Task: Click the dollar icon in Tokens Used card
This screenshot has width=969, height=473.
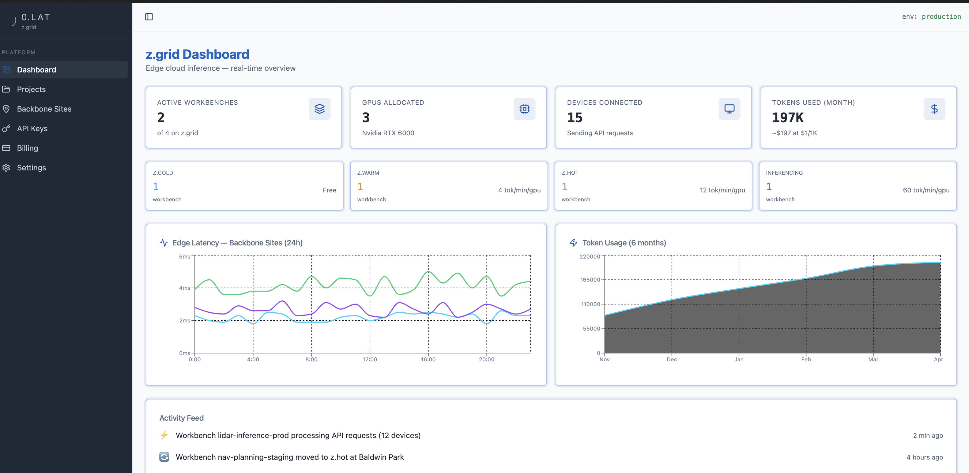Action: (934, 109)
